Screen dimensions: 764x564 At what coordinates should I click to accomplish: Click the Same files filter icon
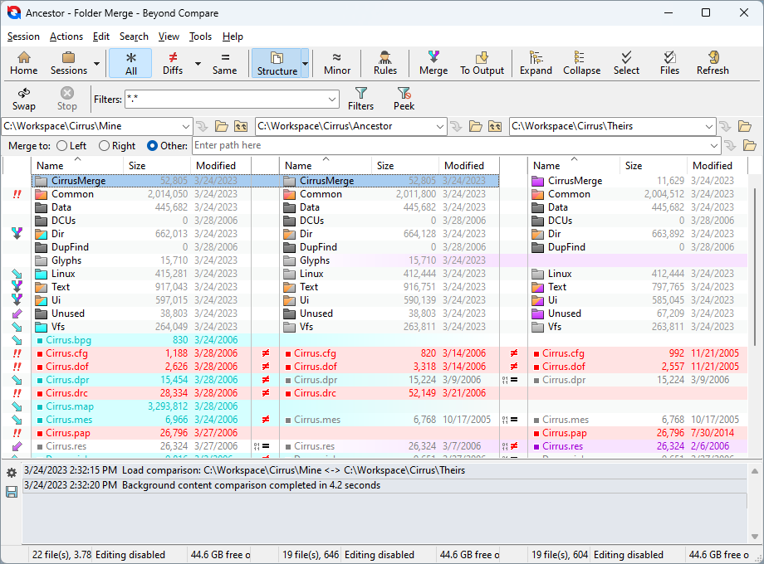tap(223, 62)
